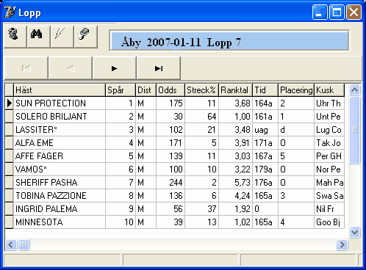This screenshot has width=366, height=270.
Task: Click the Kusk column header
Action: pos(329,90)
